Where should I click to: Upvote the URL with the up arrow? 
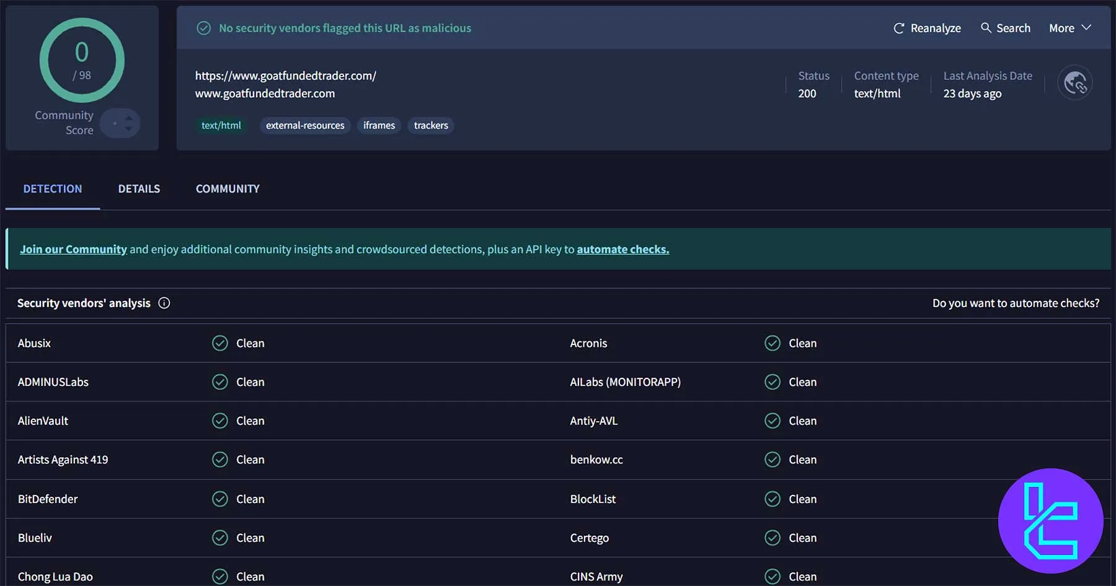[x=127, y=116]
